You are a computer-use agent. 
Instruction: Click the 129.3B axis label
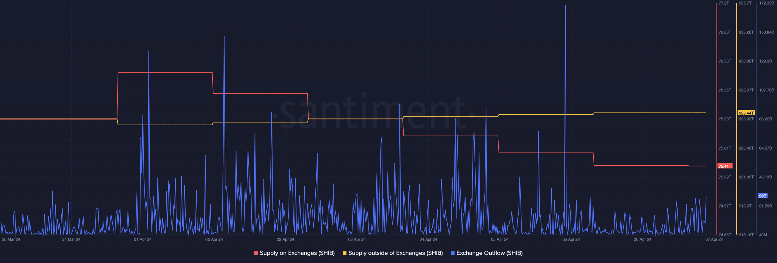point(765,61)
